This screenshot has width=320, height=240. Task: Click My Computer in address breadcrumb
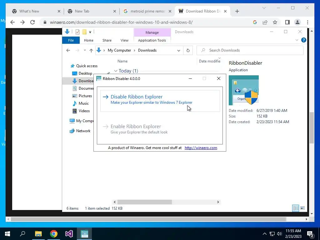119,50
